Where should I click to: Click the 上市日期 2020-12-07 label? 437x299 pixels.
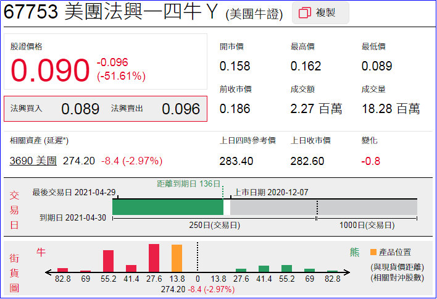[271, 193]
